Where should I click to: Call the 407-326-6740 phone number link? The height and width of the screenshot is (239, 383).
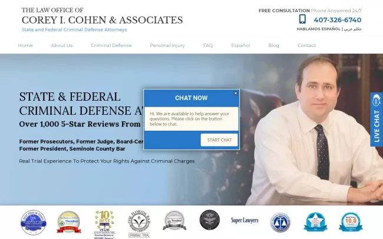pyautogui.click(x=337, y=20)
